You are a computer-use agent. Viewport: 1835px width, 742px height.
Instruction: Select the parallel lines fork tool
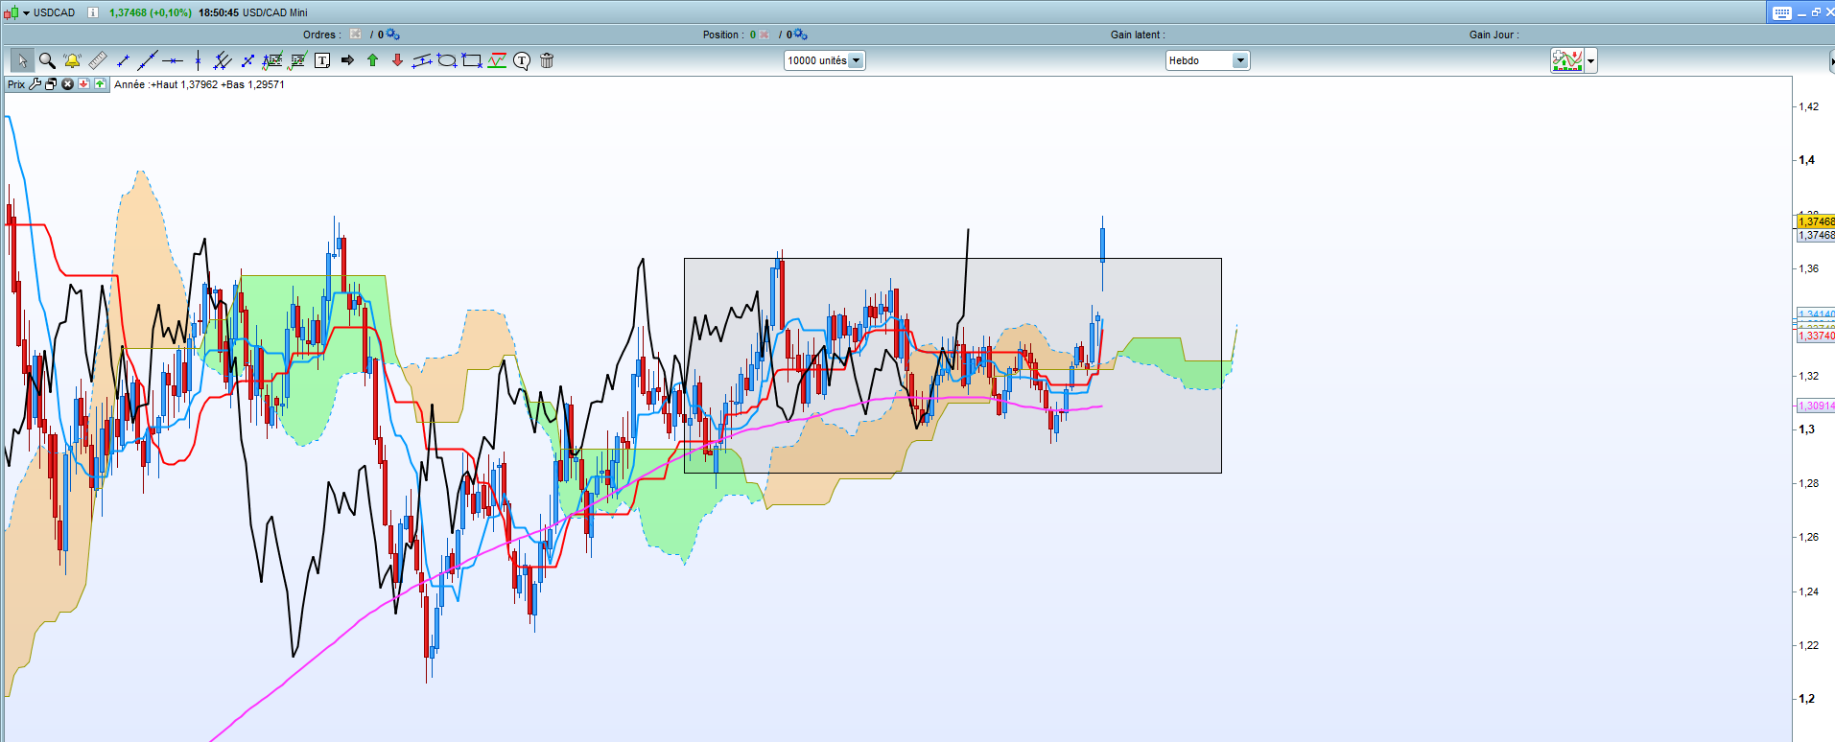[x=223, y=60]
